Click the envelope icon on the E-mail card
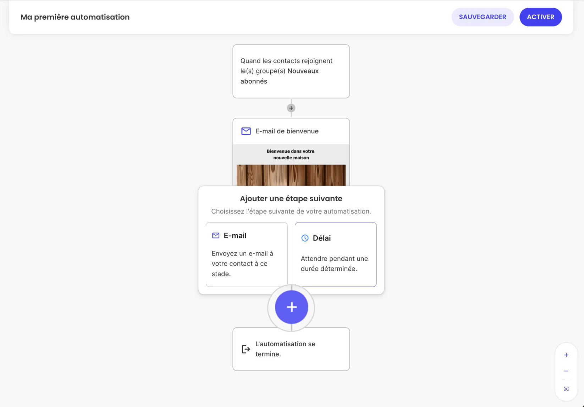584x407 pixels. tap(216, 236)
